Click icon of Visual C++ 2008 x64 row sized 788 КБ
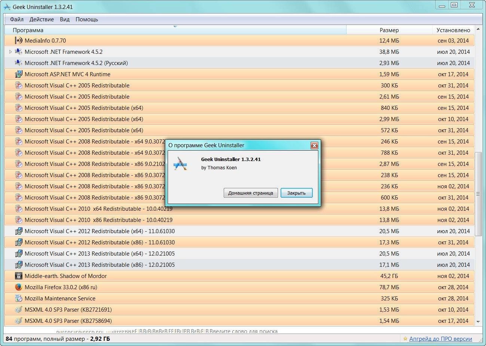 point(18,152)
